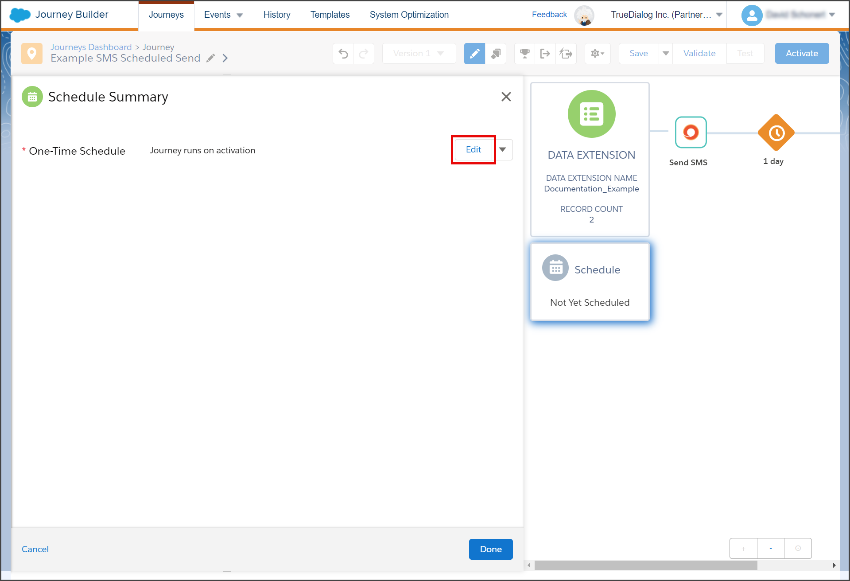Click the horizontal canvas scrollbar
The width and height of the screenshot is (850, 581).
click(x=646, y=565)
